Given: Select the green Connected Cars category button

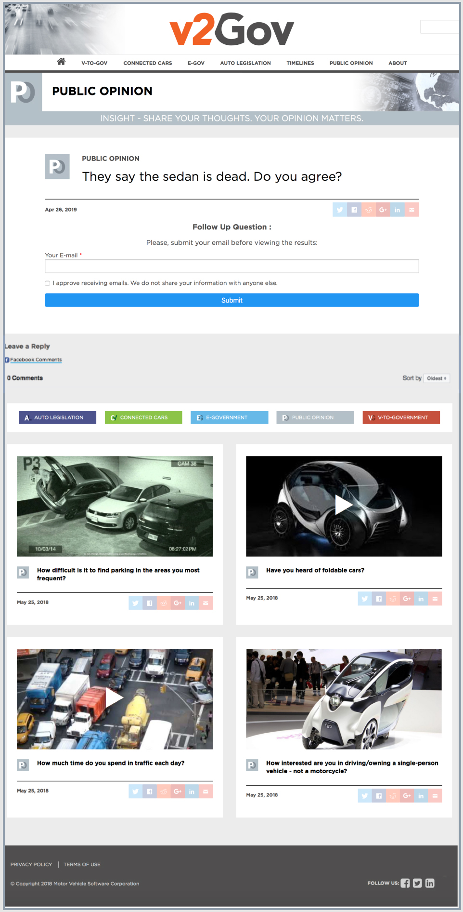Looking at the screenshot, I should (143, 417).
